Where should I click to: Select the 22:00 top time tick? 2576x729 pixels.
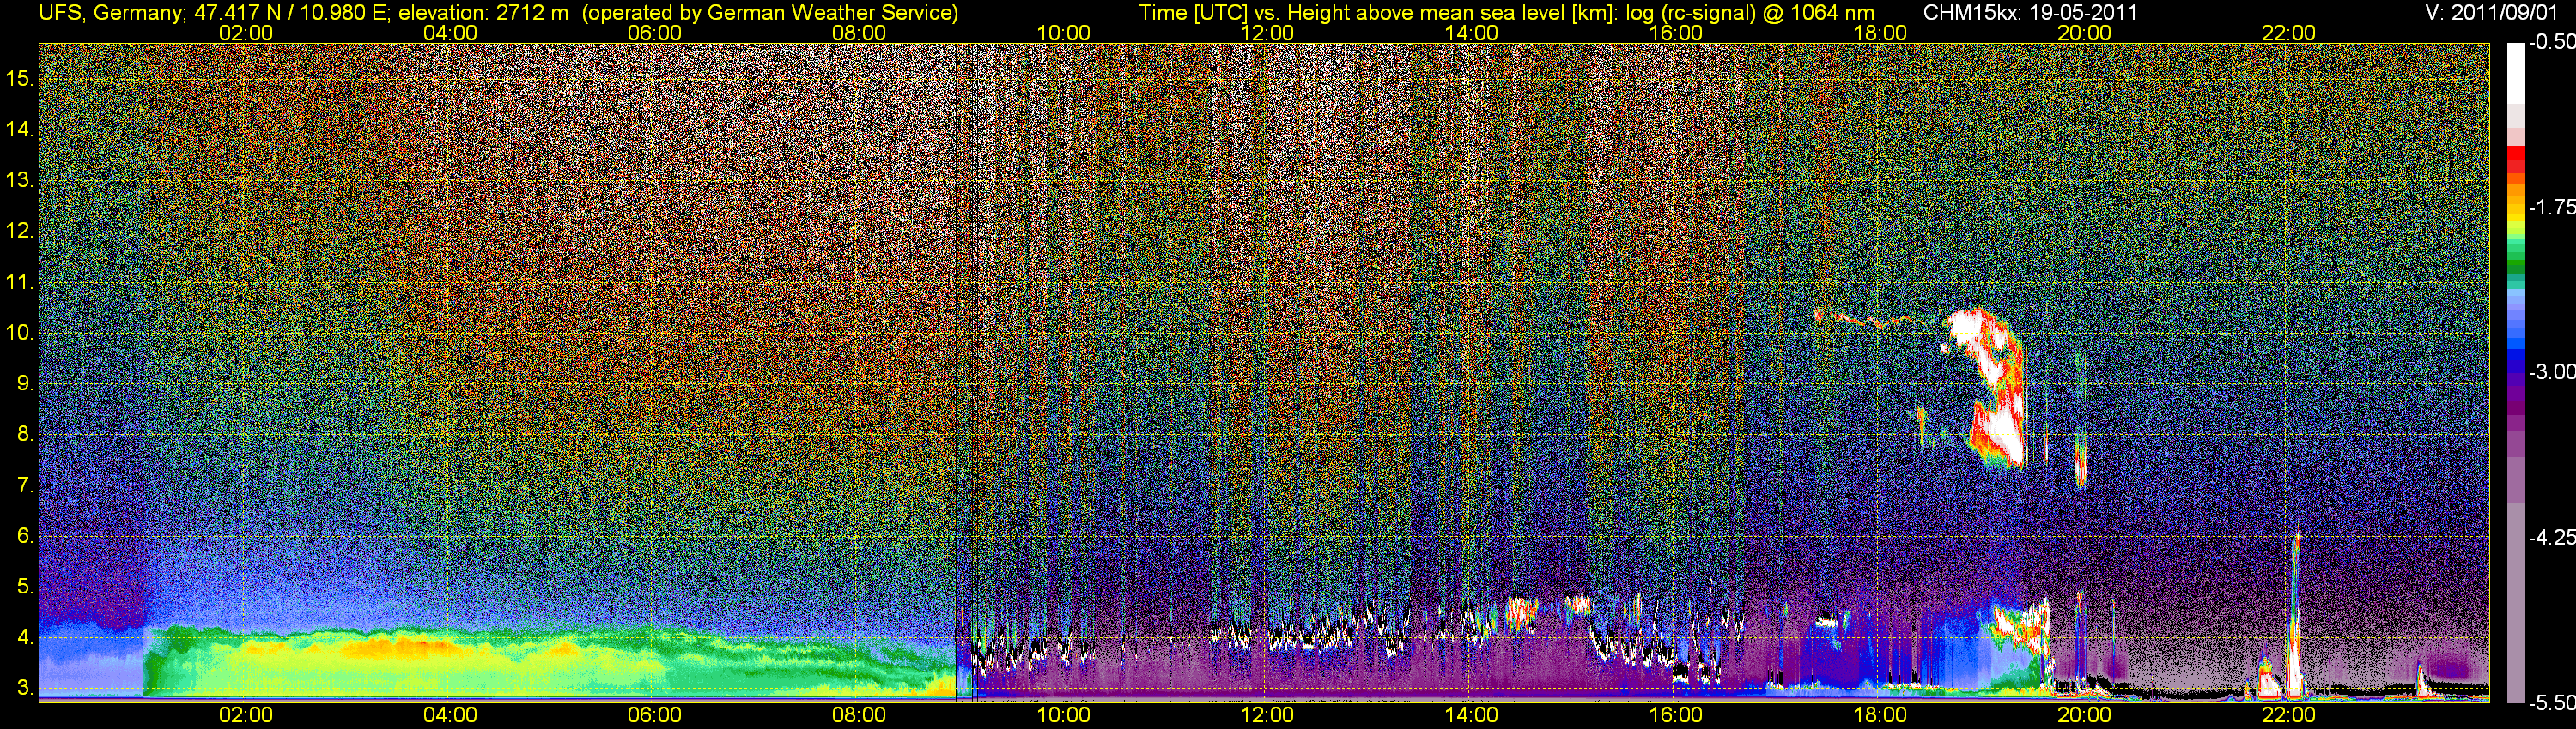pyautogui.click(x=2288, y=33)
